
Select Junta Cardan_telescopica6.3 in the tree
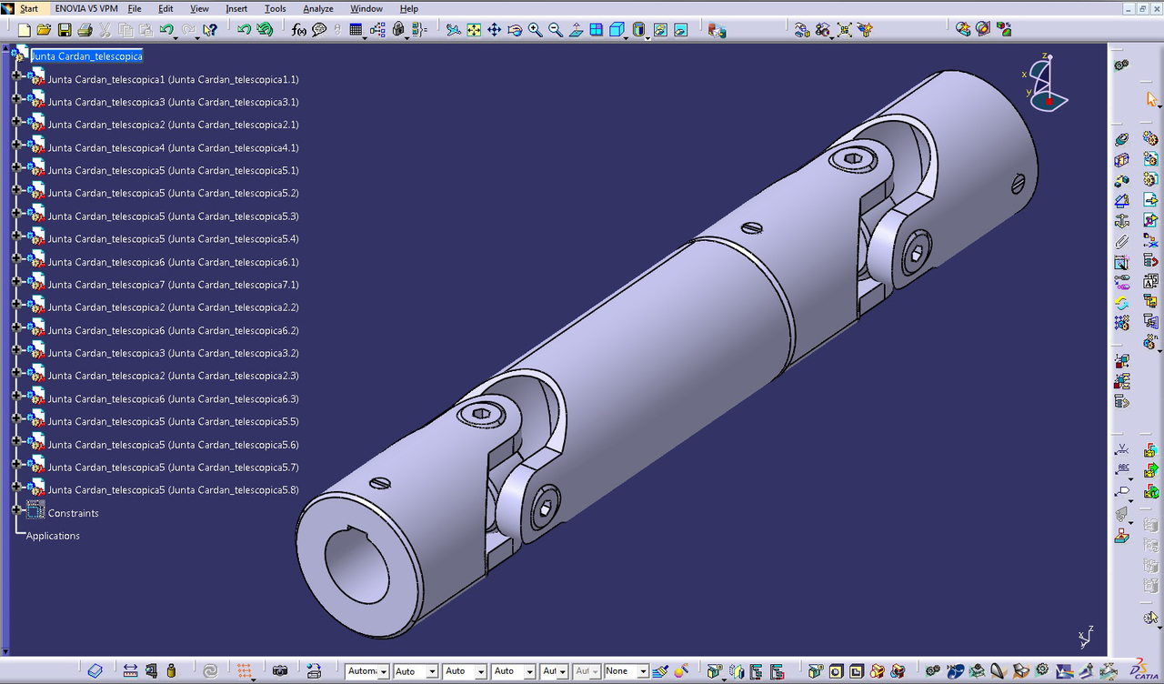173,399
